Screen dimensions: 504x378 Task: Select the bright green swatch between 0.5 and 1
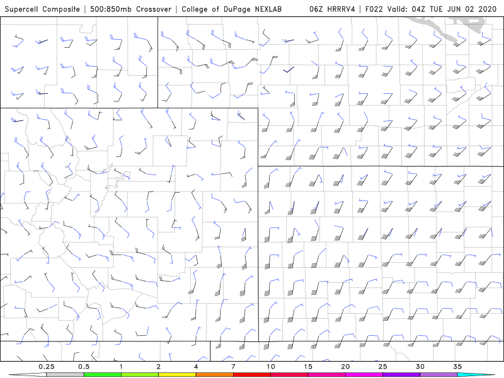coord(102,375)
